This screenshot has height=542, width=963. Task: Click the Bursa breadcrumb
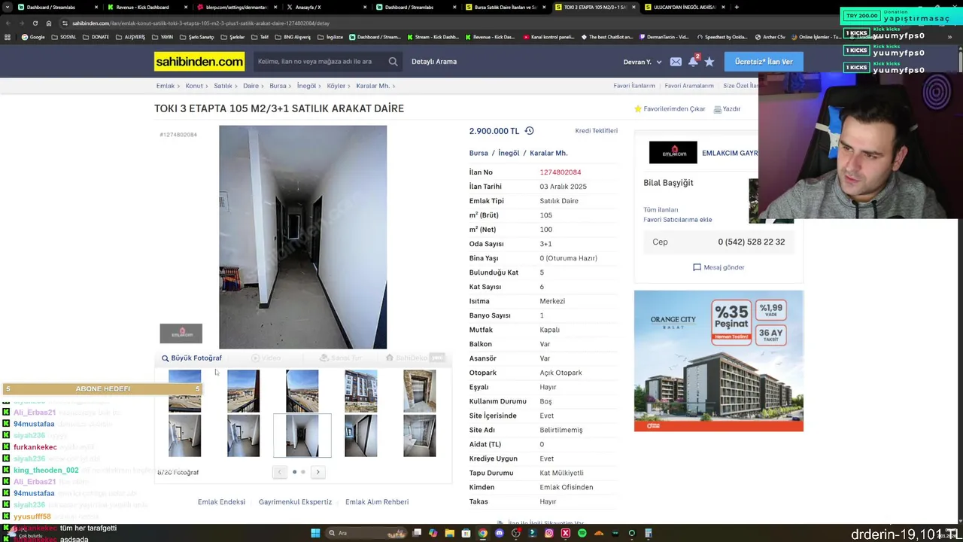278,86
